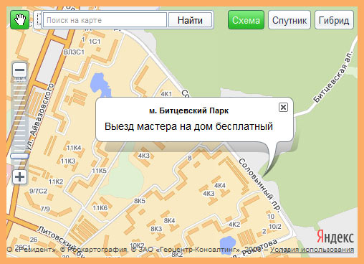Click building label '8К5'
Screen dimensions: 364x264
pos(140,201)
